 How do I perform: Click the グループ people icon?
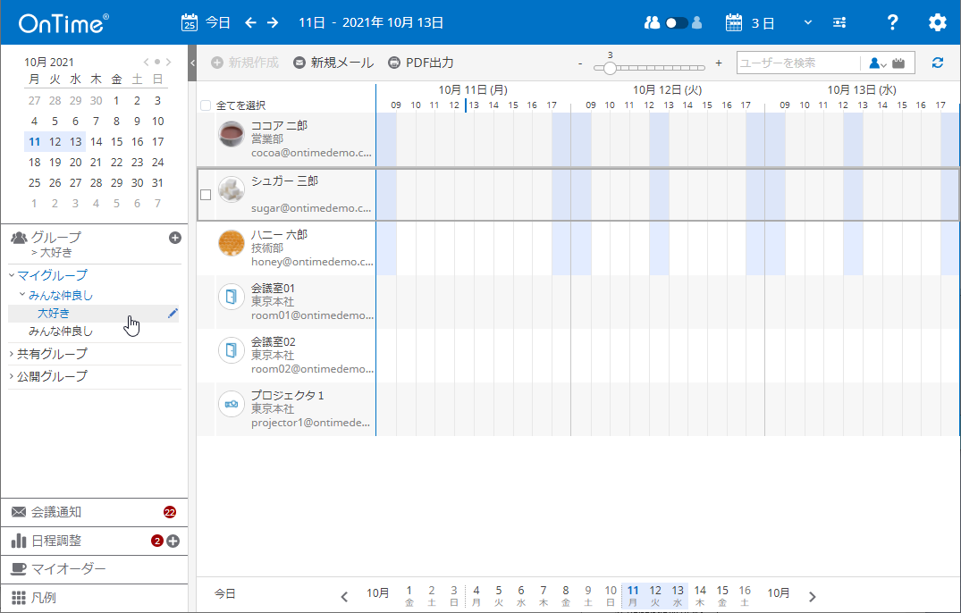coord(19,238)
